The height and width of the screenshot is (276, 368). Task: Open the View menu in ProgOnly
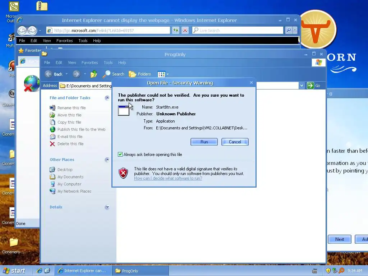point(72,63)
